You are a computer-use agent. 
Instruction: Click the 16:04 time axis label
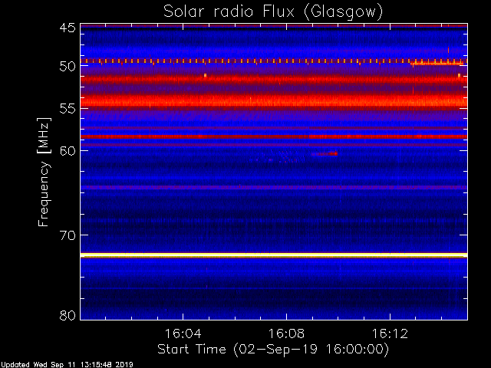coord(183,333)
